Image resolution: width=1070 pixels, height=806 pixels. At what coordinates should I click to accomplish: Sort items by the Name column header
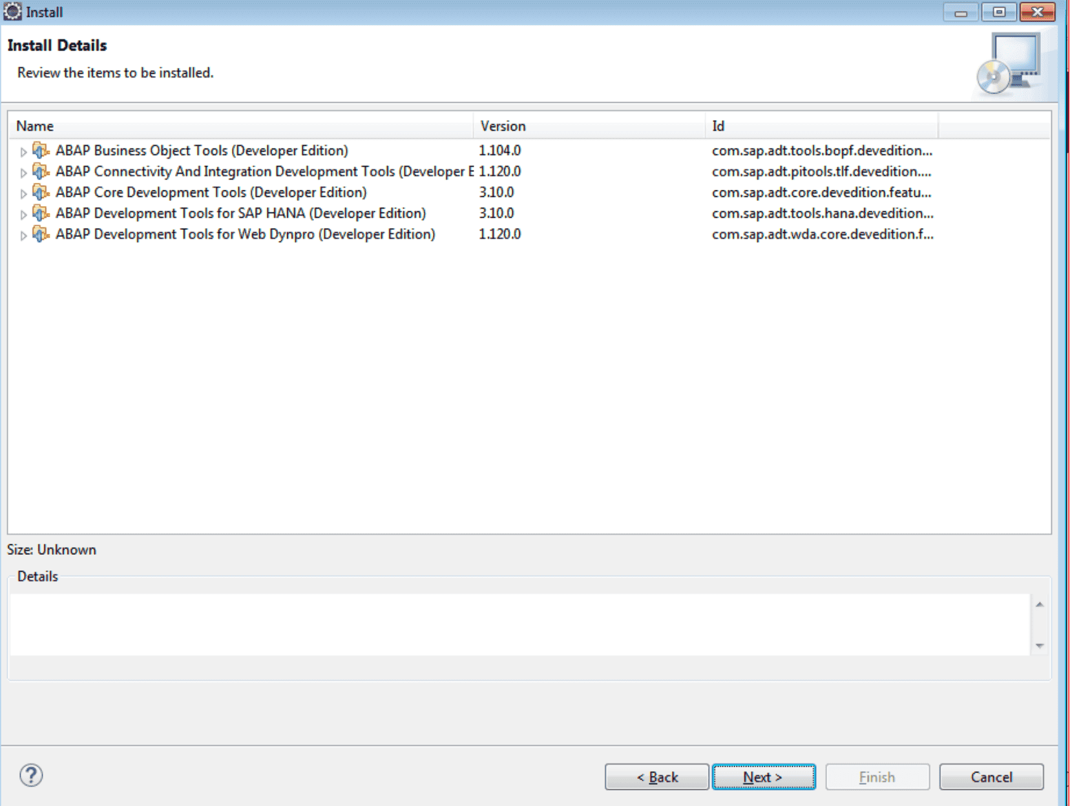36,126
